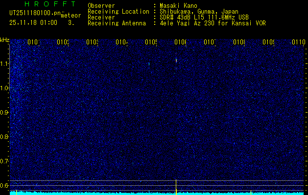
Task: Click the 0102 time label on the top axis
Action: (63, 42)
